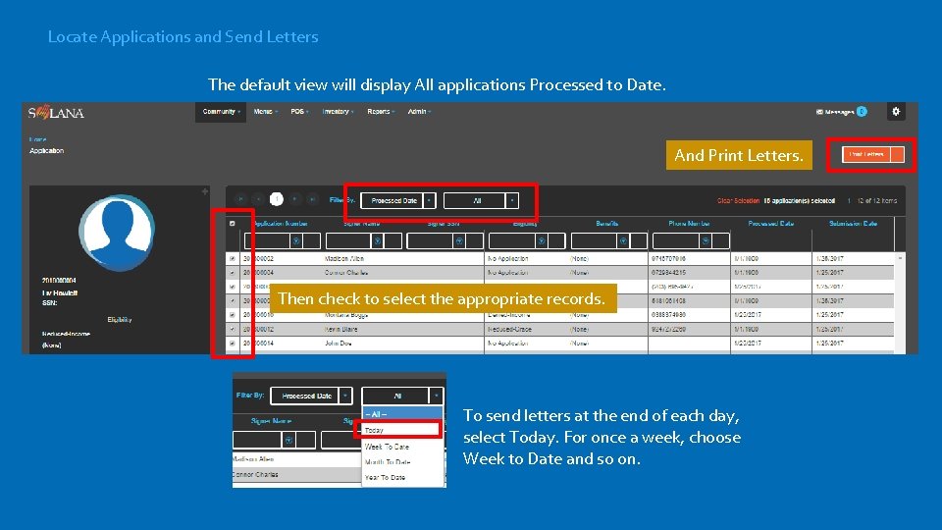The image size is (942, 530).
Task: Open the Menus menu
Action: [265, 112]
